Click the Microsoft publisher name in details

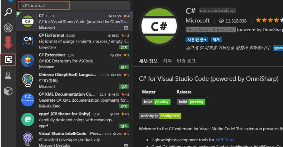click(198, 21)
